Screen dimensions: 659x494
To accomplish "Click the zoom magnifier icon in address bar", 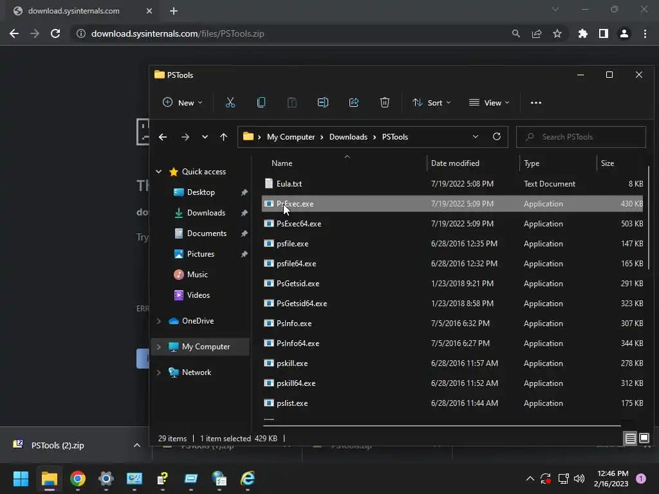I will [516, 33].
